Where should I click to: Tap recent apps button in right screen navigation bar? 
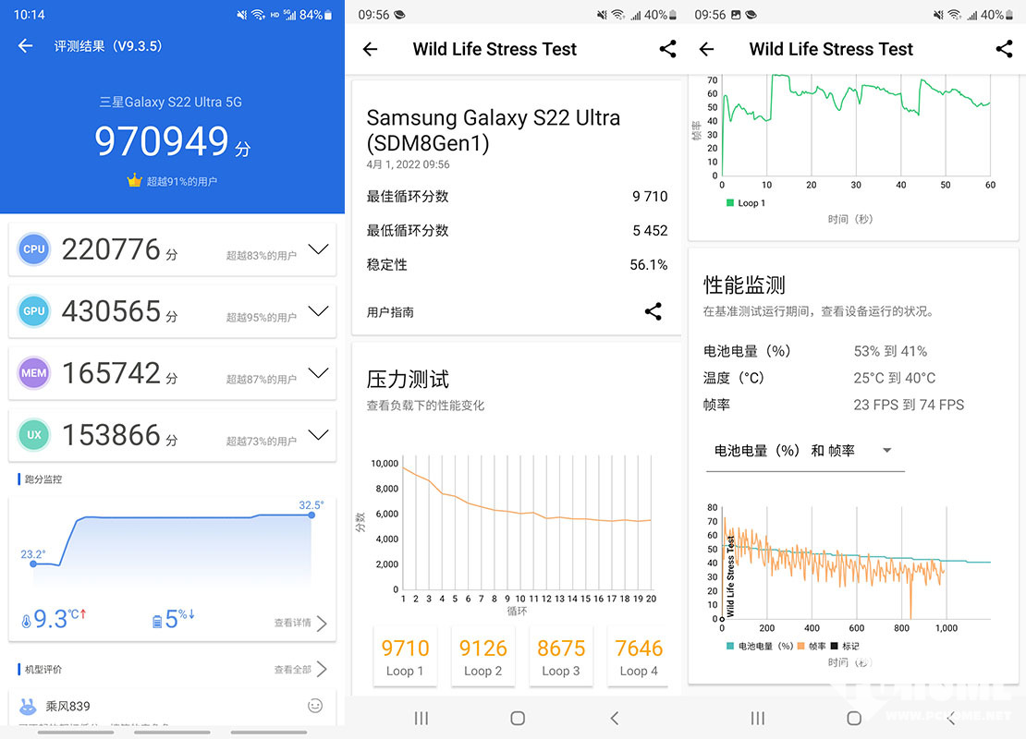[x=758, y=718]
